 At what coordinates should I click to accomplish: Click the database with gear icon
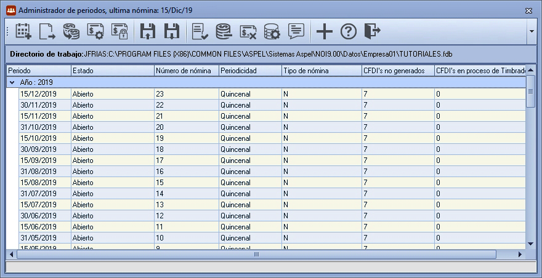[x=272, y=31]
